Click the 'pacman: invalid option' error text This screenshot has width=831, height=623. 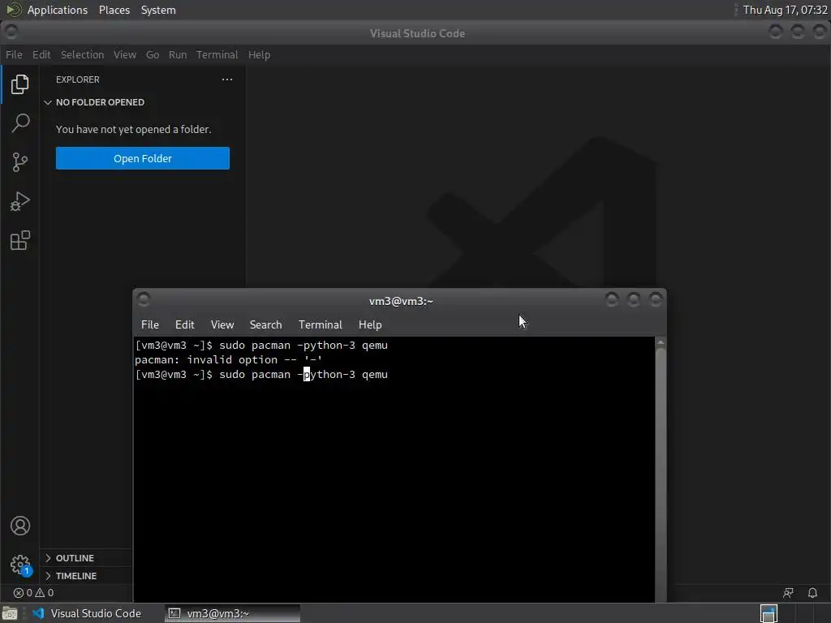click(228, 359)
